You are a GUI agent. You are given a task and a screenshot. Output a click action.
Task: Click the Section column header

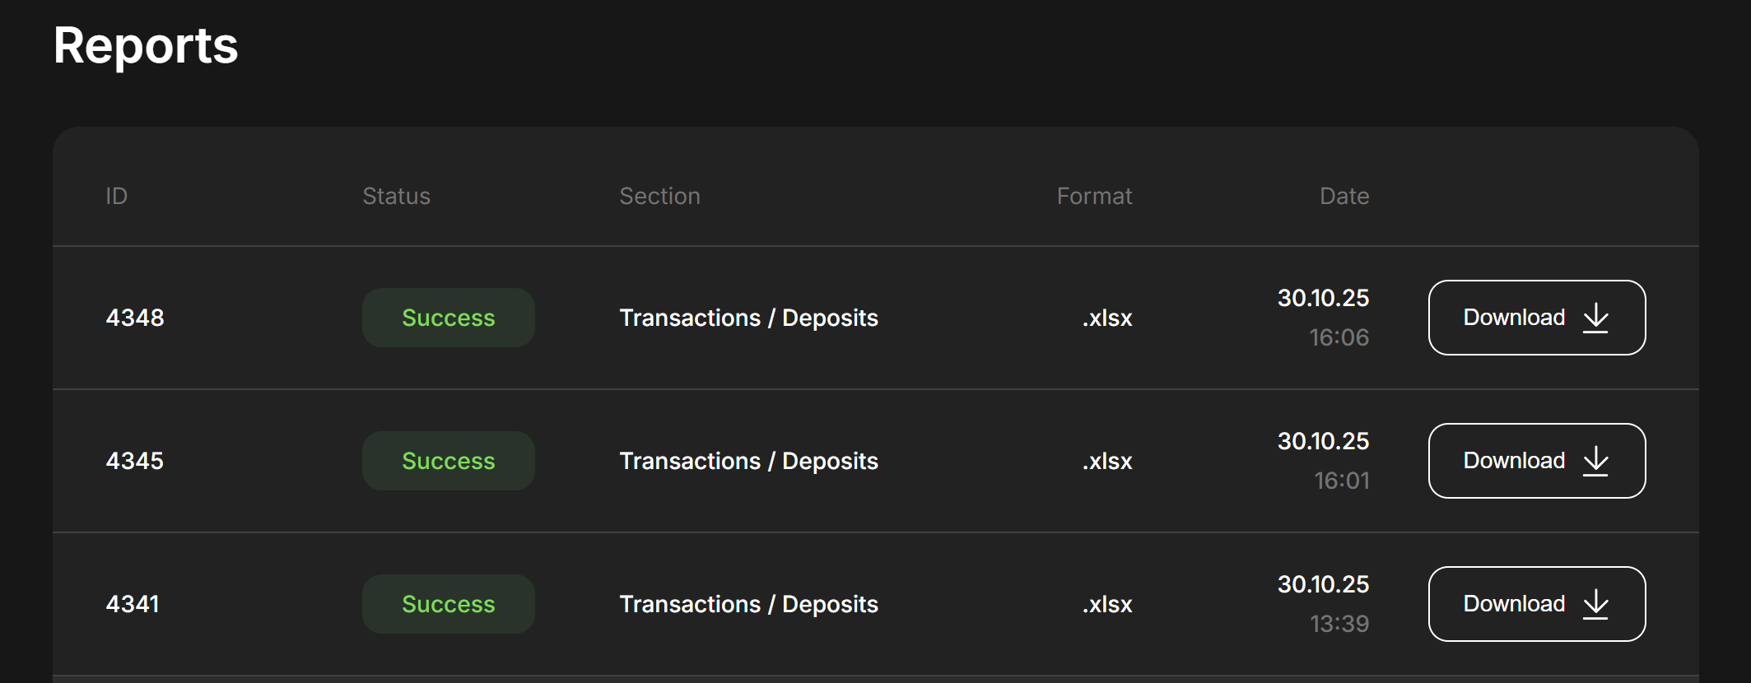click(659, 196)
